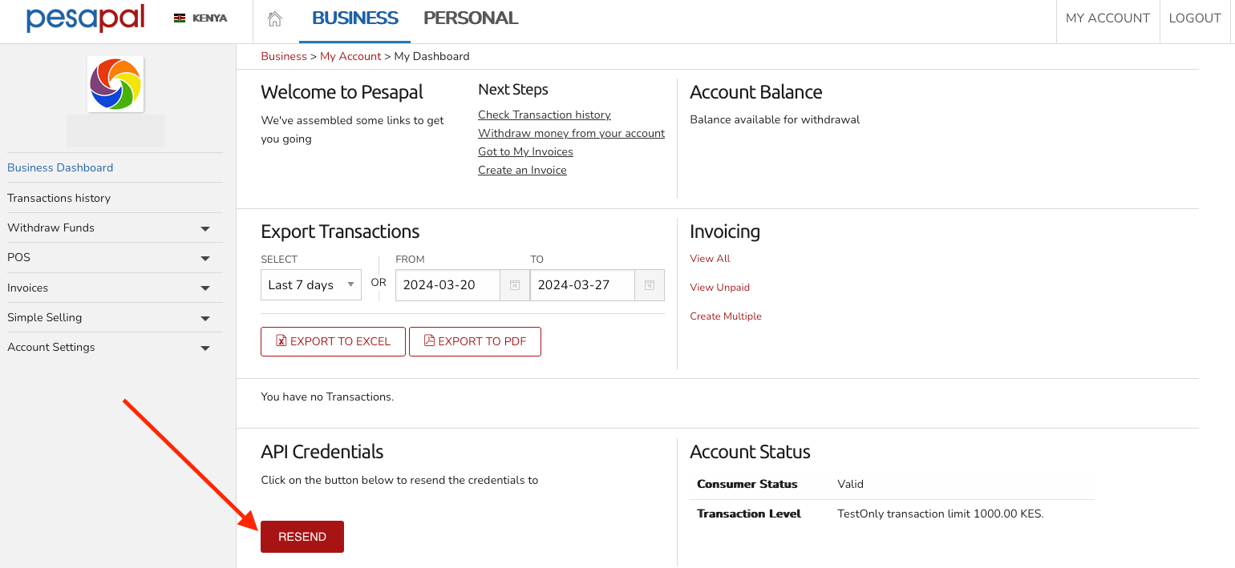
Task: Click the FROM date field 2024-03-20
Action: 448,285
